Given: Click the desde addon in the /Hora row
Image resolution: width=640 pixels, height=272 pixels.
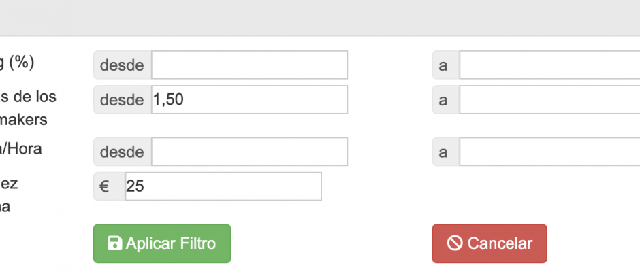Looking at the screenshot, I should [123, 152].
